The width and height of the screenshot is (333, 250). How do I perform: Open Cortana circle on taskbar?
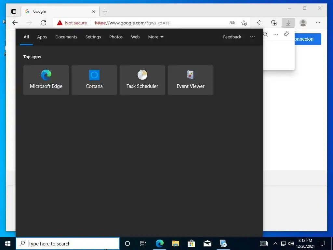coord(127,243)
